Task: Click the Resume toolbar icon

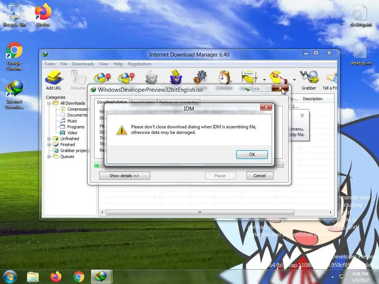Action: (x=78, y=80)
